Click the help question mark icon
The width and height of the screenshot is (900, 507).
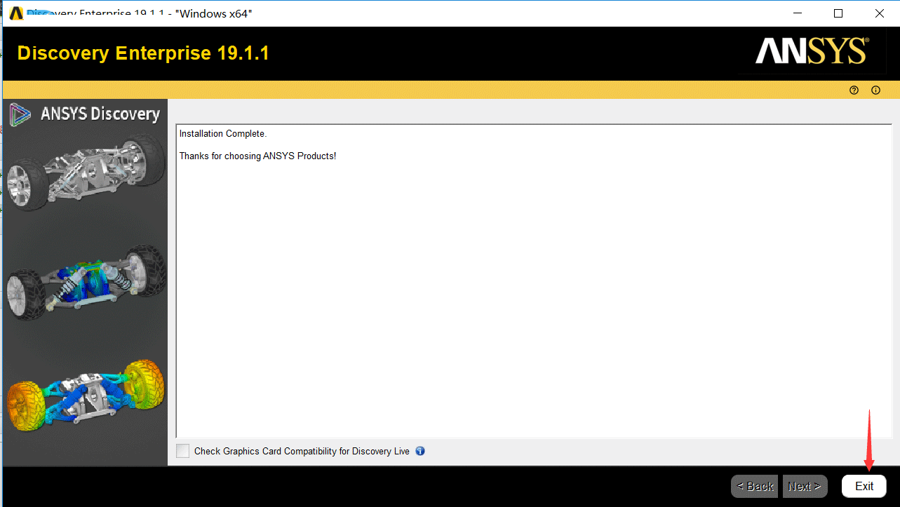[x=854, y=90]
